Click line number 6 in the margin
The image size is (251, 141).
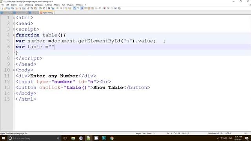point(8,47)
